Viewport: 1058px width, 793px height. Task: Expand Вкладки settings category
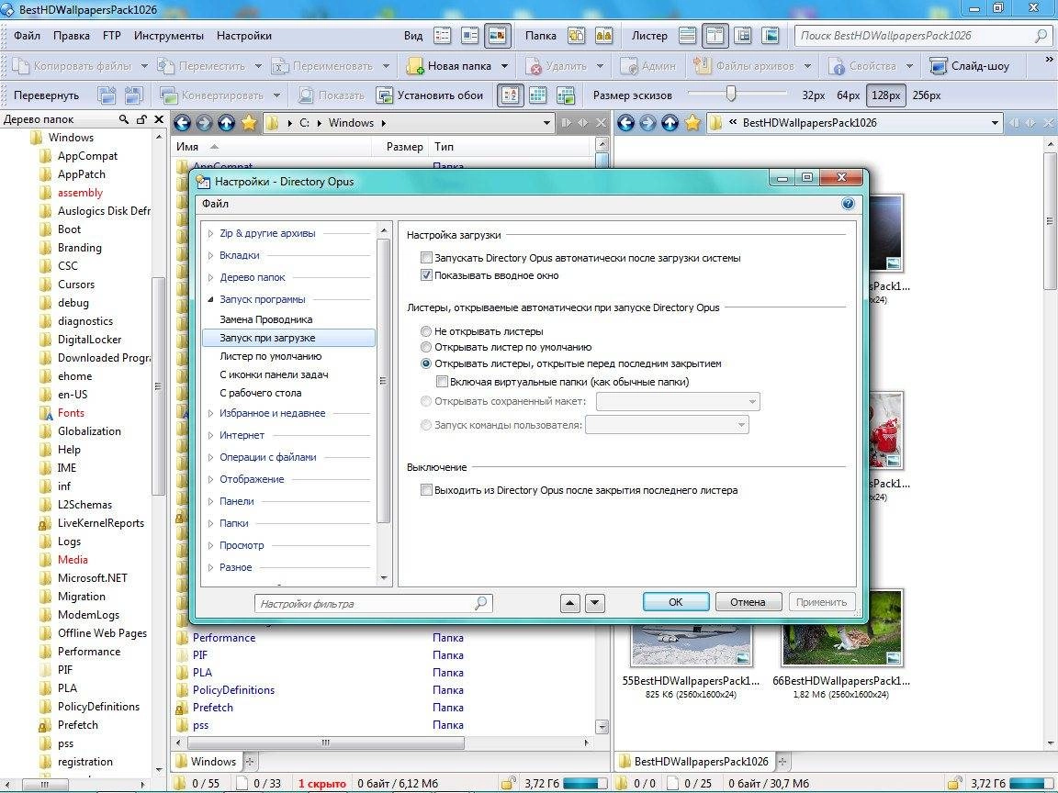click(x=210, y=255)
